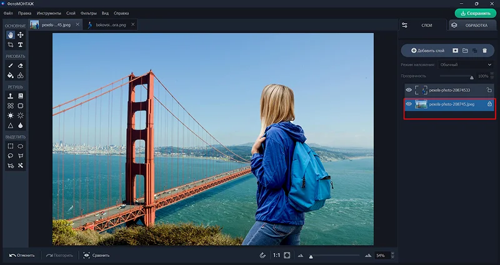Close the bokovoi...ora.png tab
This screenshot has height=265, width=500.
click(132, 24)
